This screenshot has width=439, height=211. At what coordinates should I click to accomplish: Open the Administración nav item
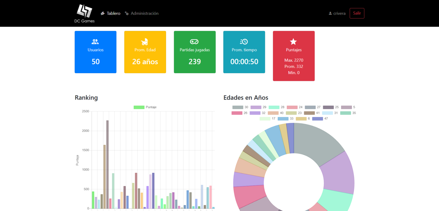(142, 13)
